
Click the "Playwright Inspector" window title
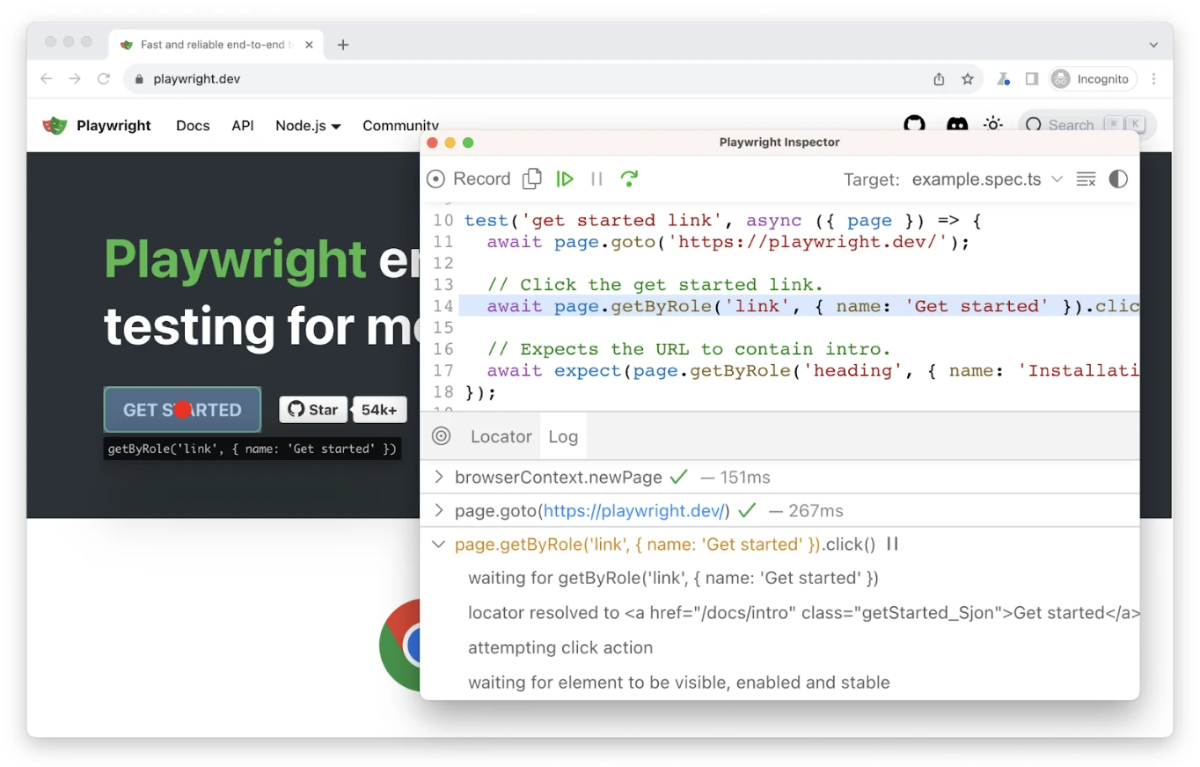(x=779, y=142)
